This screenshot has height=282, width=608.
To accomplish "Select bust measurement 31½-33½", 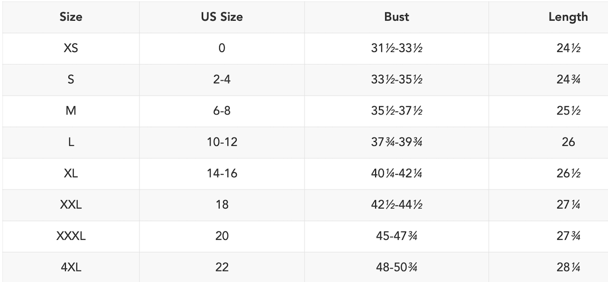I will pos(396,48).
